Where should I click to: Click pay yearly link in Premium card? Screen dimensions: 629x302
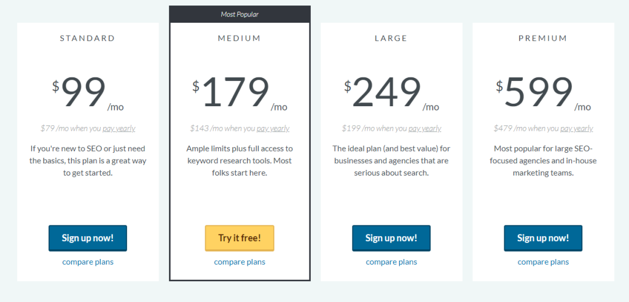pos(576,129)
